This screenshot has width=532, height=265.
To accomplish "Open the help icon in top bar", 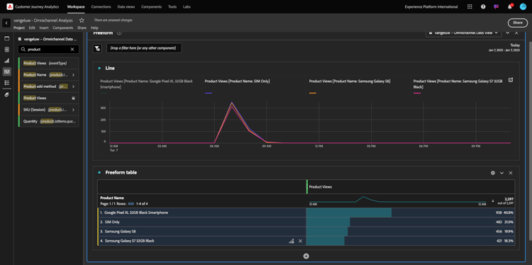I will tap(483, 6).
